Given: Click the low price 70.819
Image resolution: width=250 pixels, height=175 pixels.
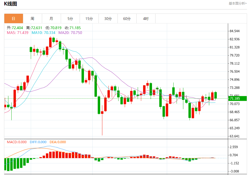Looking at the screenshot, I should 56,28.
